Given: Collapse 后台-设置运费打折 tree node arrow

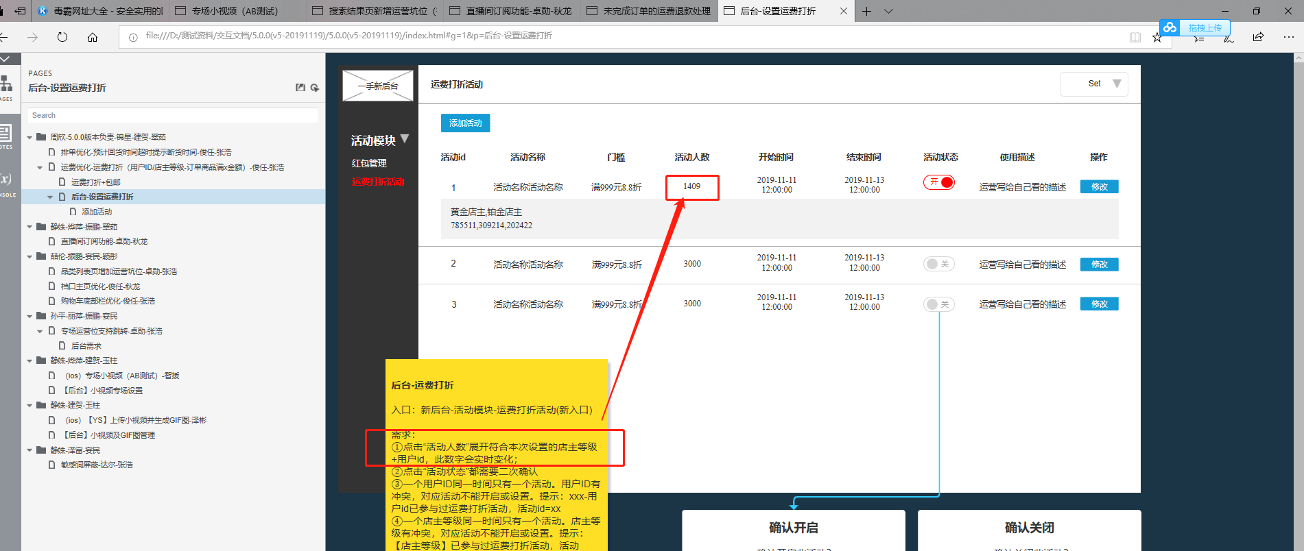Looking at the screenshot, I should click(x=50, y=197).
